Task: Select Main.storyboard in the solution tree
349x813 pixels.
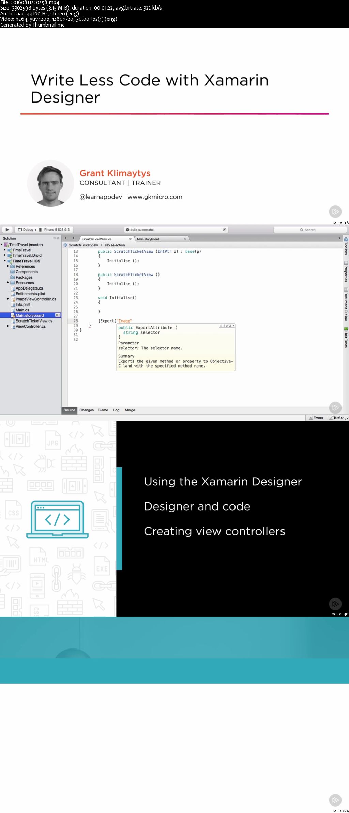Action: (30, 315)
